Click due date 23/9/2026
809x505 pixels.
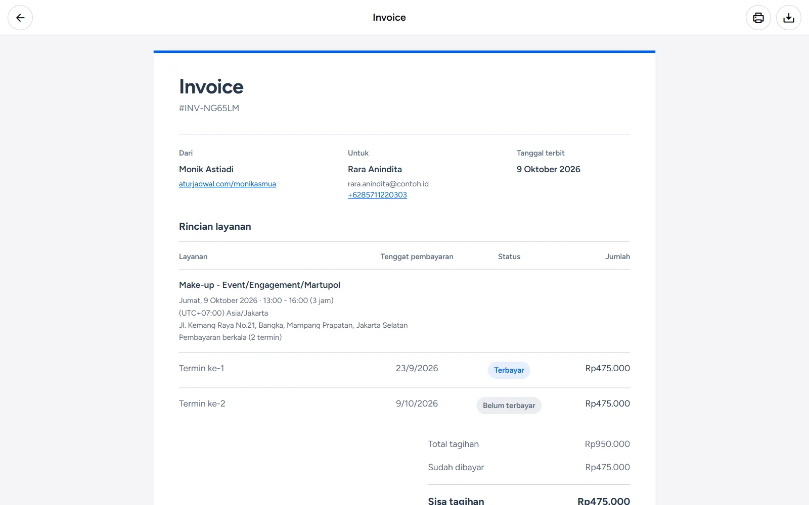[x=417, y=368]
